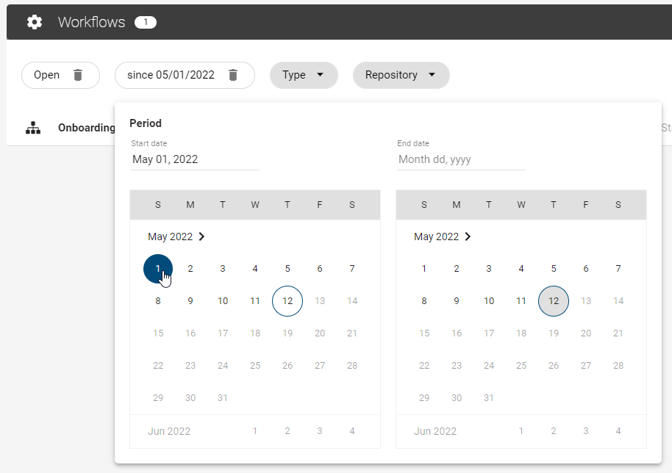672x473 pixels.
Task: Select May 31 in the left calendar
Action: coord(223,397)
